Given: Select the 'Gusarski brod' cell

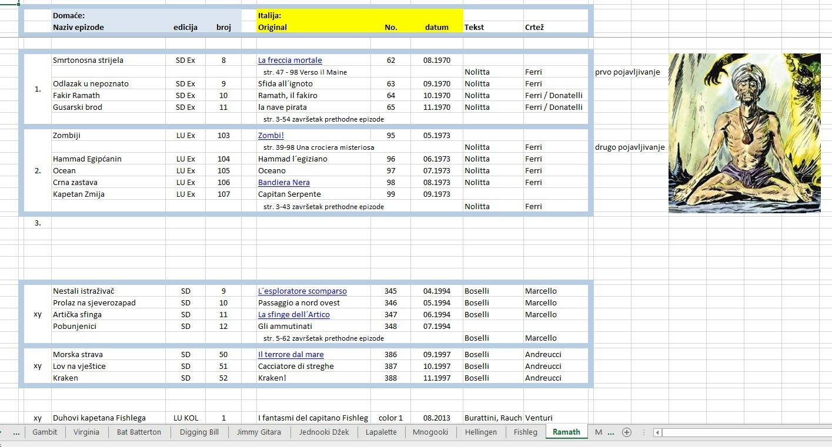Looking at the screenshot, I should click(108, 107).
